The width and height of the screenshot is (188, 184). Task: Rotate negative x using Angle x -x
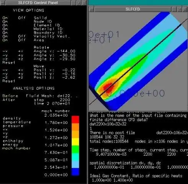[5, 51]
